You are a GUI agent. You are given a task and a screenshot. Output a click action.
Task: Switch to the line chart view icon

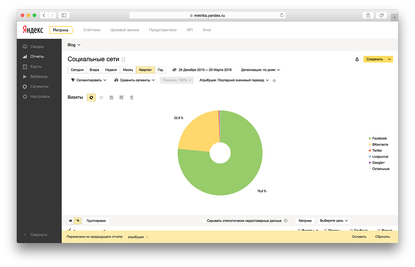click(x=101, y=97)
